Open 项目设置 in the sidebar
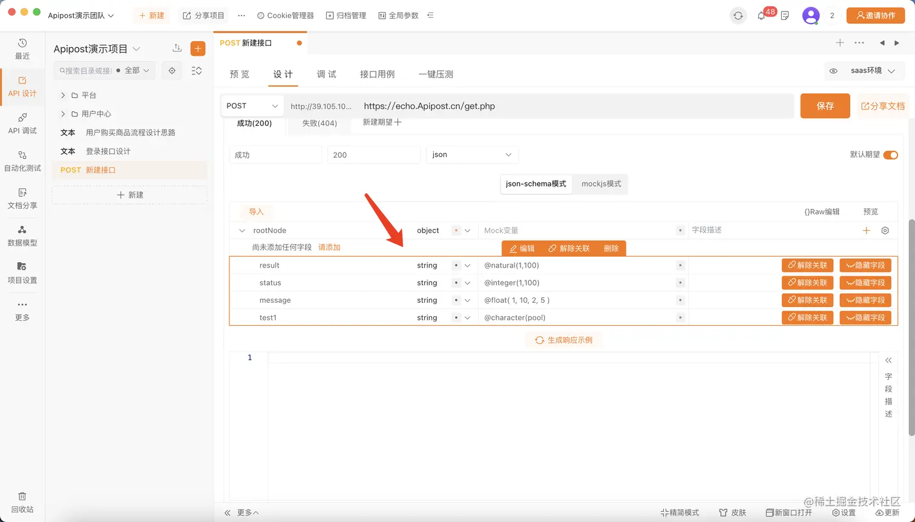This screenshot has height=522, width=915. pos(22,273)
